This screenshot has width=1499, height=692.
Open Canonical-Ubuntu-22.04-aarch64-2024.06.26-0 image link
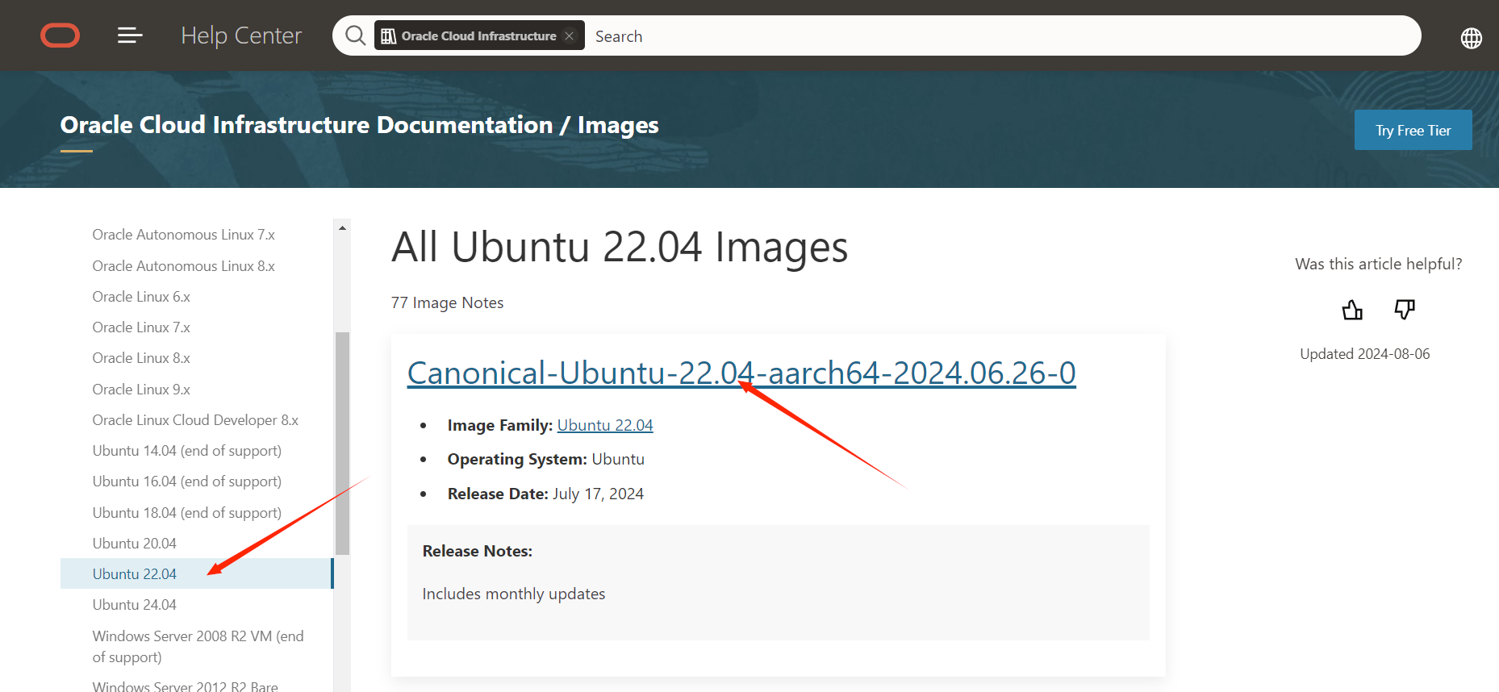pos(741,373)
